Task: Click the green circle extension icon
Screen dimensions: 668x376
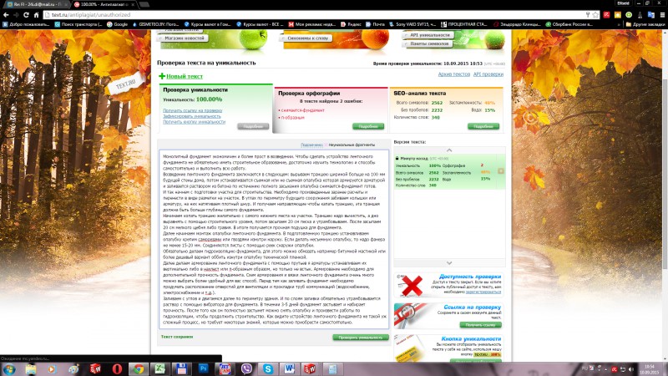Action: tap(629, 14)
